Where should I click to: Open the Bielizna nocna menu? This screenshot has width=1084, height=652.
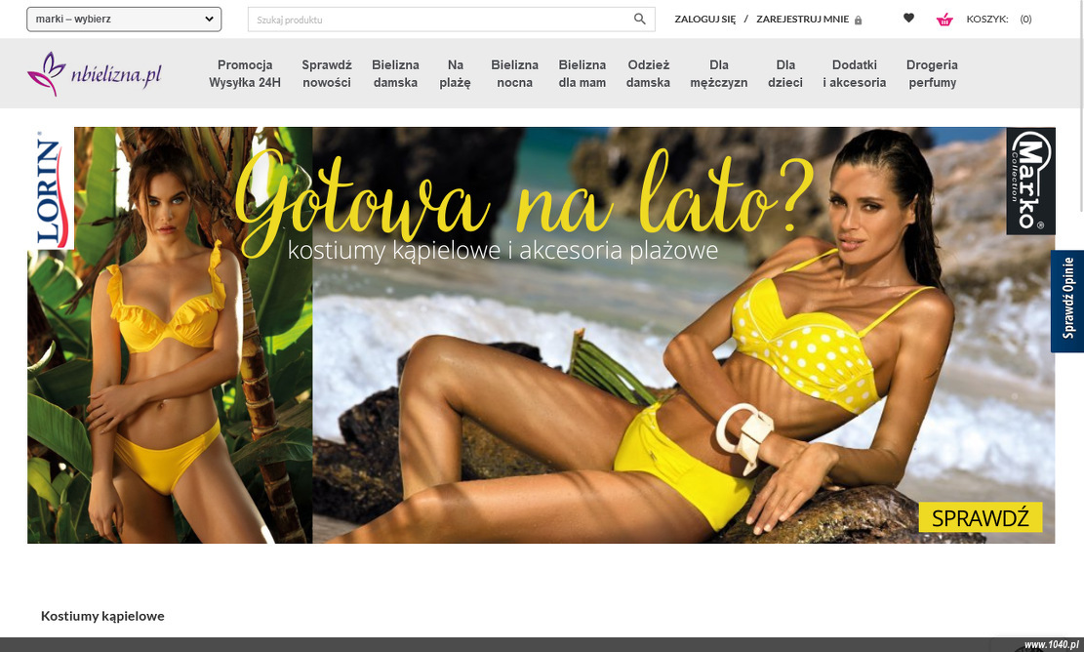[x=514, y=73]
